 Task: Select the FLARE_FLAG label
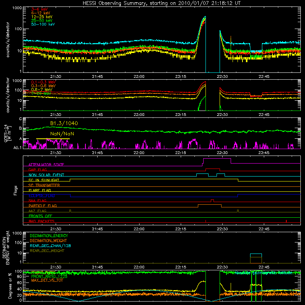[x=40, y=190]
